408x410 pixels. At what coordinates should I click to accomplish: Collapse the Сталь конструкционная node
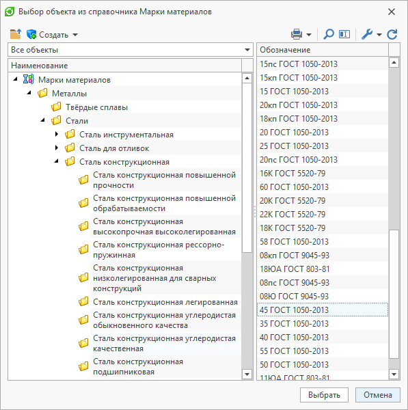[x=57, y=161]
